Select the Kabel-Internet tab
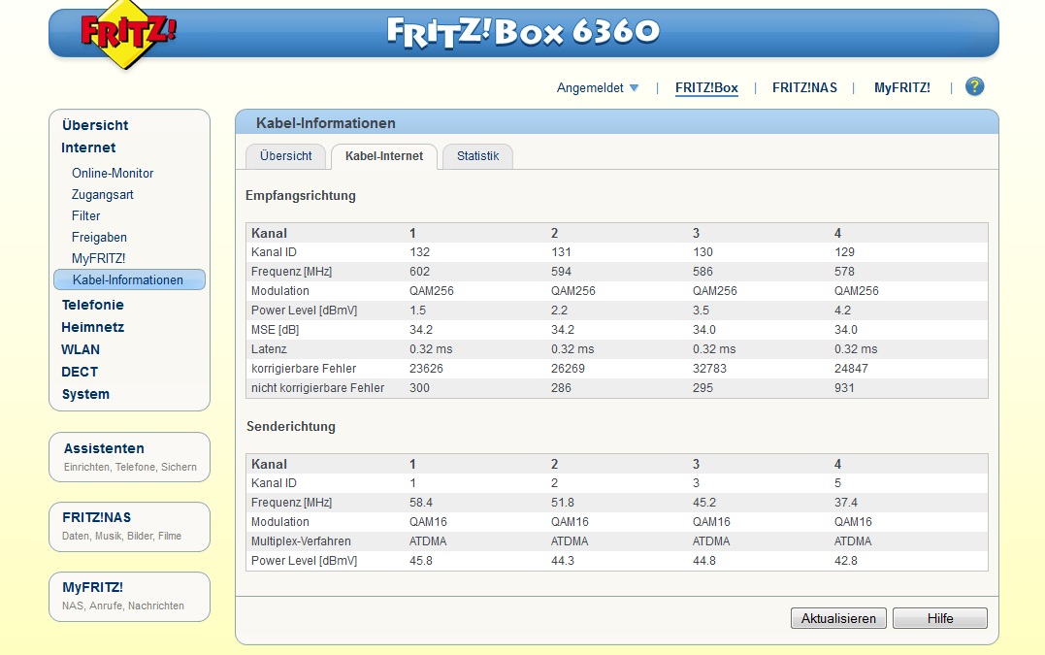This screenshot has height=655, width=1045. 384,156
